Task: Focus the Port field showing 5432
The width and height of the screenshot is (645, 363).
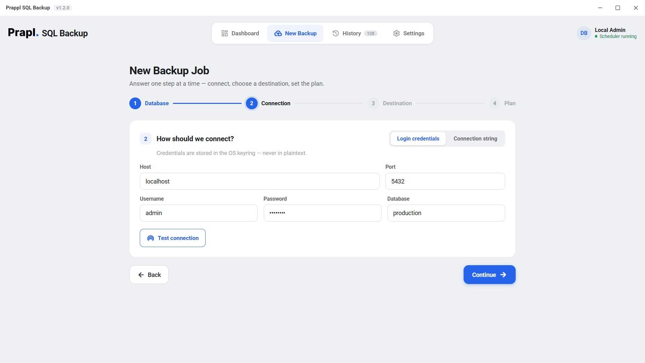Action: point(445,181)
